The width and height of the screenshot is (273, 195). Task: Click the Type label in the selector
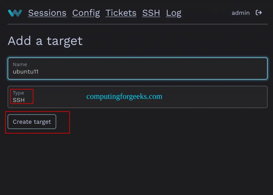tap(18, 93)
